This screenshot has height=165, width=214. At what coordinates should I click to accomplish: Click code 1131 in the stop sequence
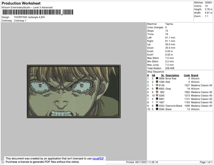(187, 99)
